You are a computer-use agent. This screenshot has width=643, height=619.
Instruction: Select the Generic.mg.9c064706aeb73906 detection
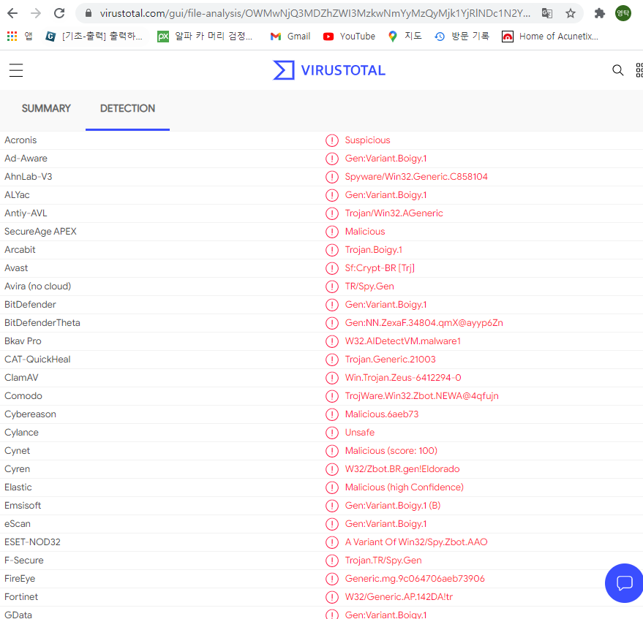click(415, 579)
